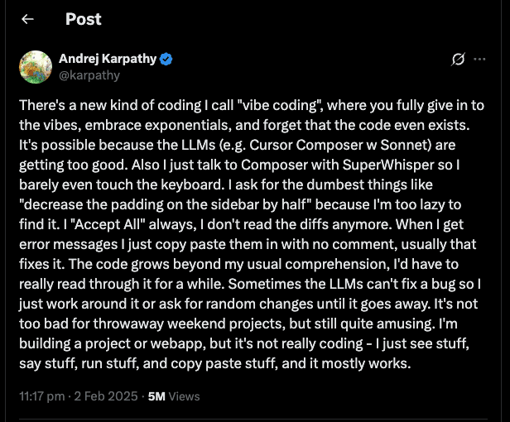Click the blue verified checkmark badge
Viewport: 510px width, 422px height.
(x=166, y=60)
